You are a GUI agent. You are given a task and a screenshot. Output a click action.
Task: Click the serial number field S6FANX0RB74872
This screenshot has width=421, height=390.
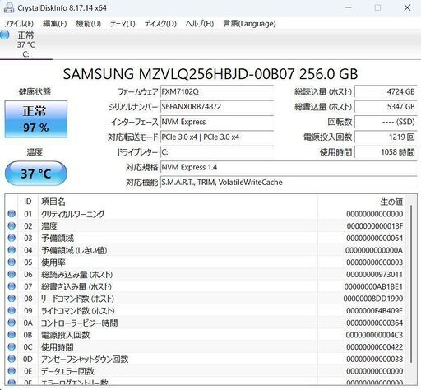pos(217,107)
